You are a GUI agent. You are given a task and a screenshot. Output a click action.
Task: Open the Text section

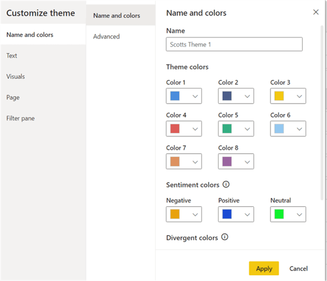(43, 56)
